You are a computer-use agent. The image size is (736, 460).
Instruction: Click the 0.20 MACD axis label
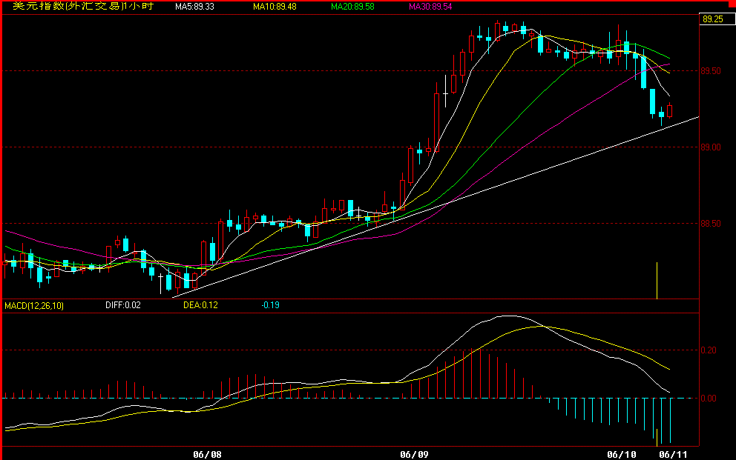pos(709,350)
